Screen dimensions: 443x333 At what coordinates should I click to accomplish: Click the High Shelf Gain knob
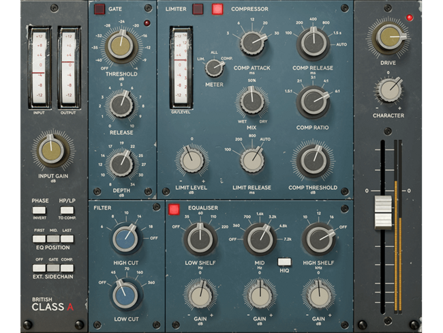point(319,295)
